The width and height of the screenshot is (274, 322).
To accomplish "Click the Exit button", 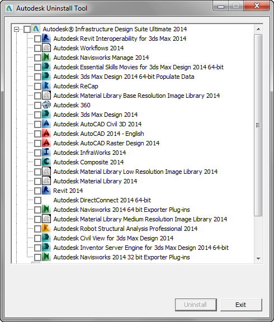I will click(241, 305).
